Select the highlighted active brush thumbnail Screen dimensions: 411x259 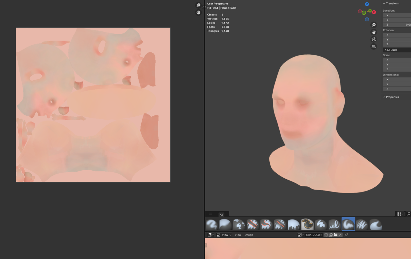point(348,224)
